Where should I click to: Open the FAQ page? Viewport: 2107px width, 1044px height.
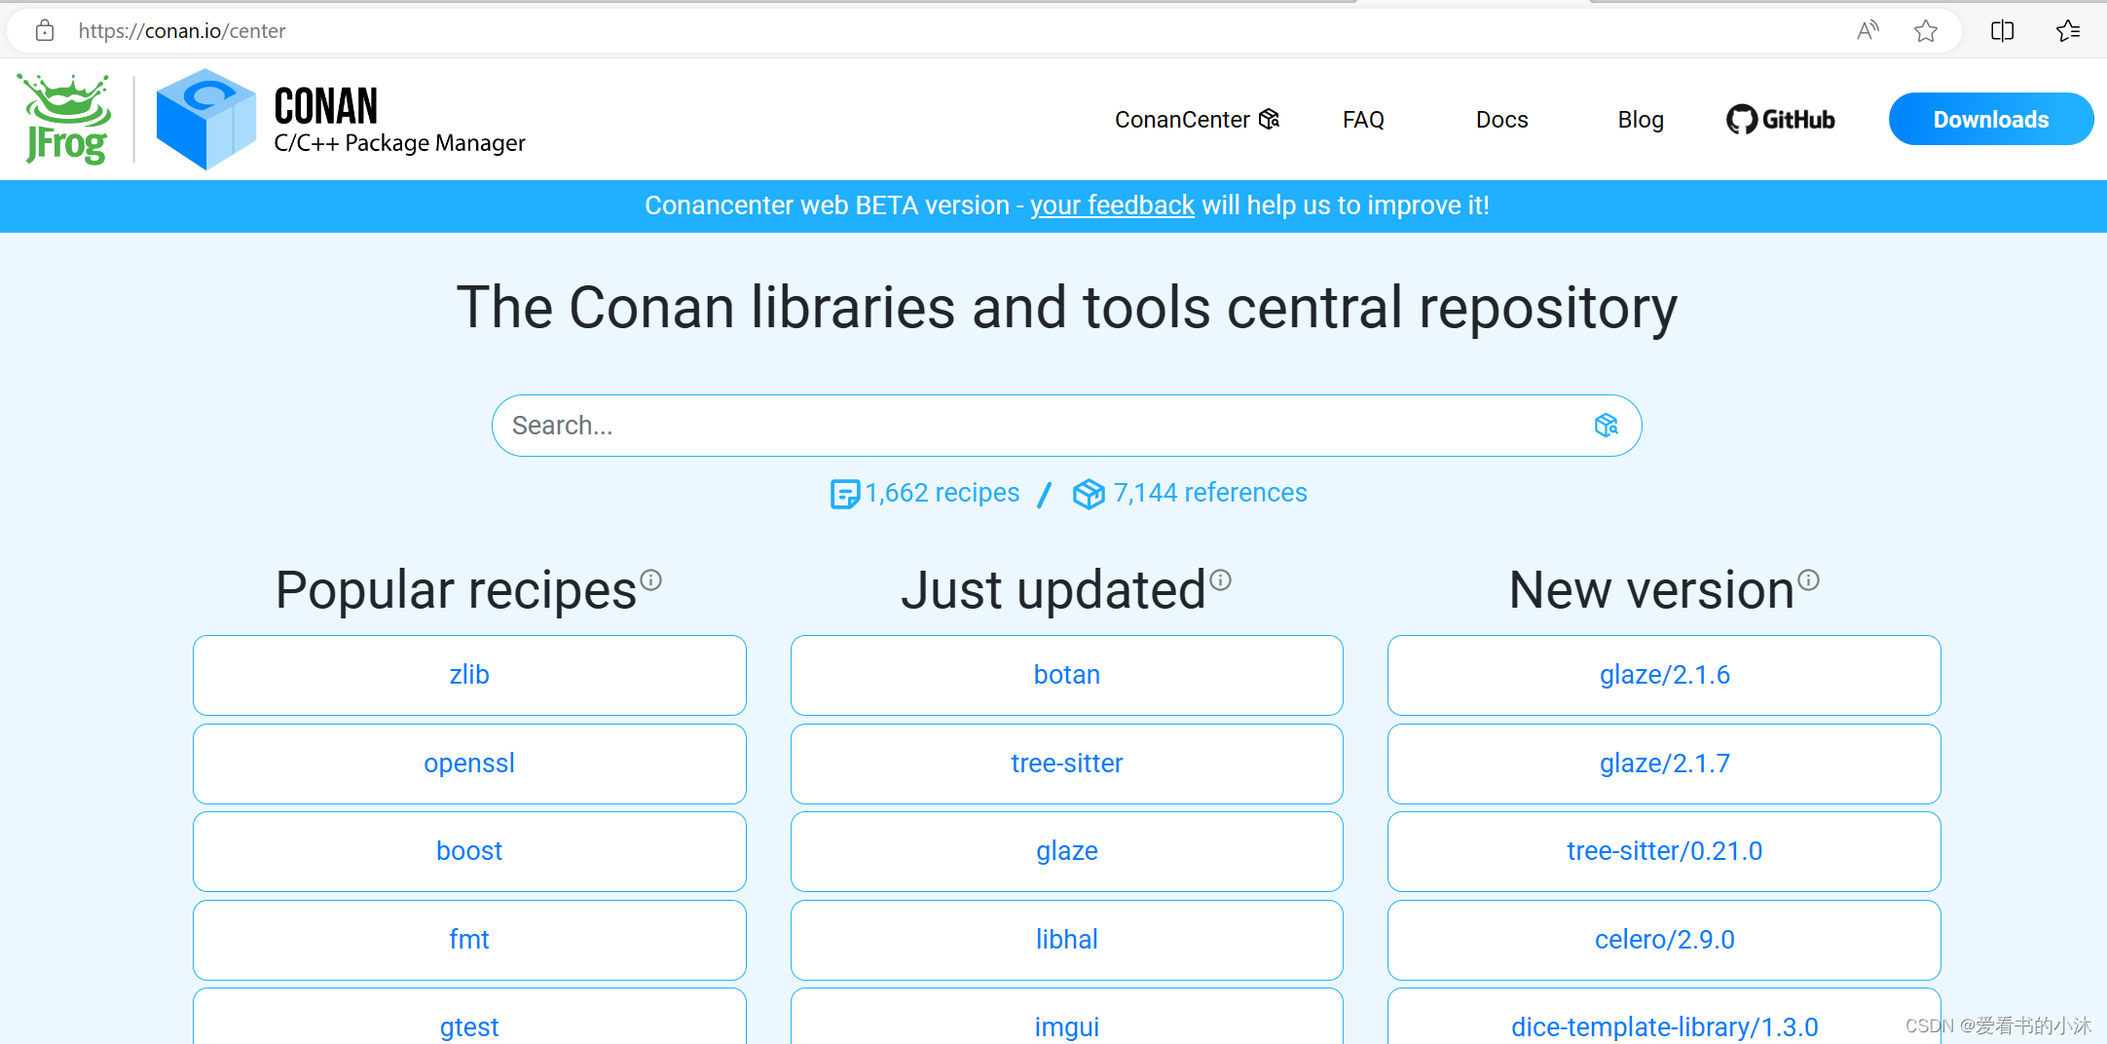pyautogui.click(x=1363, y=120)
